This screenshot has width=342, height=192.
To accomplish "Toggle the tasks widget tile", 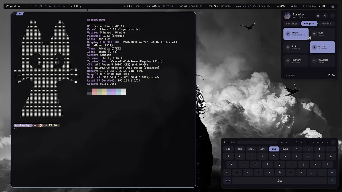I will 296,47.
